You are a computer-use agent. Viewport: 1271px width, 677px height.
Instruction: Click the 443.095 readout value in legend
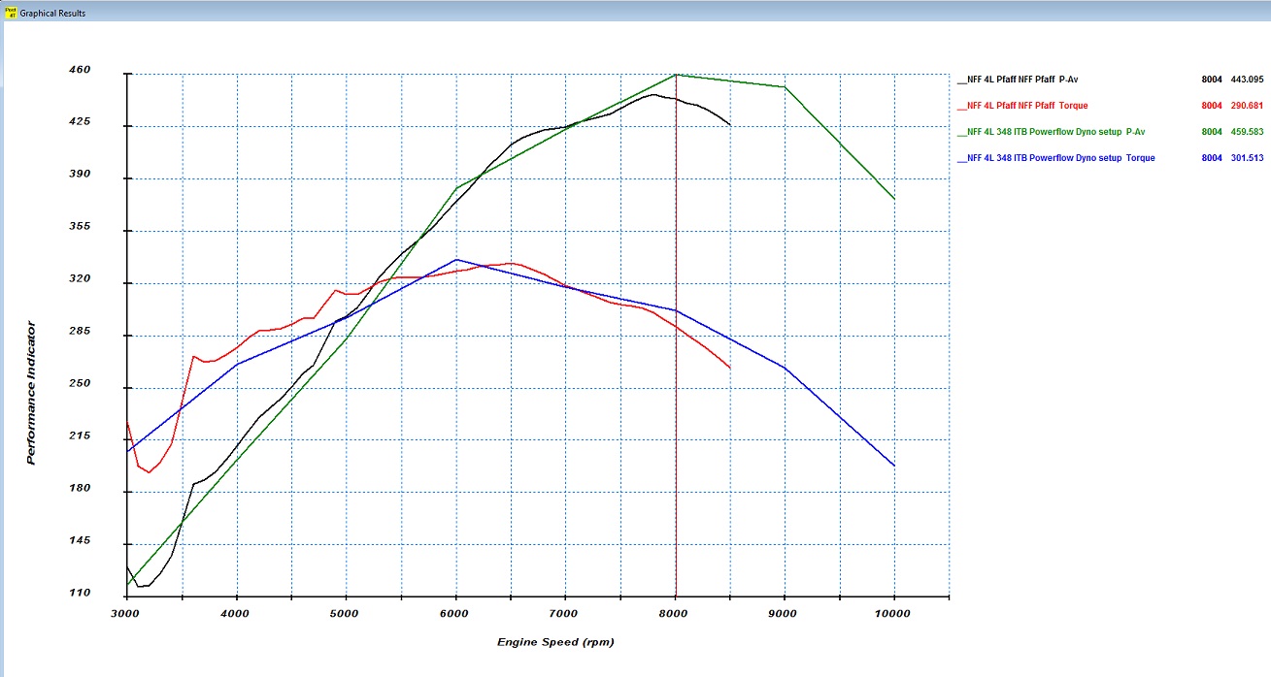[x=1246, y=80]
